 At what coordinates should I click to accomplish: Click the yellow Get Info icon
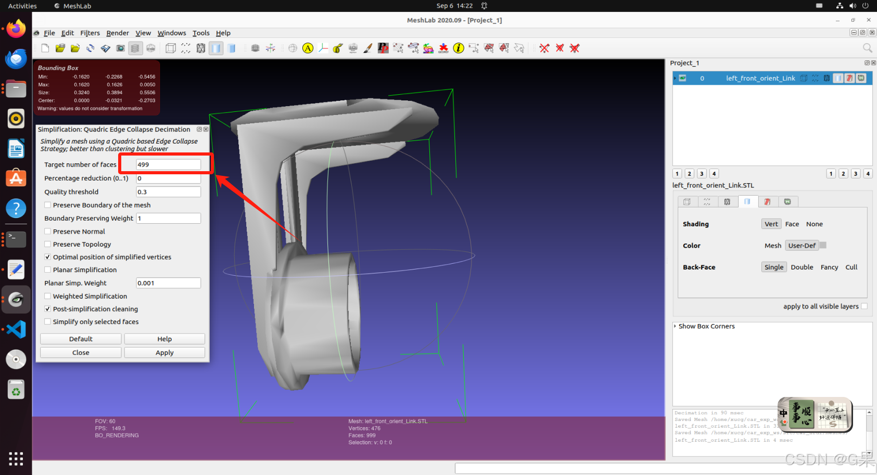point(459,48)
